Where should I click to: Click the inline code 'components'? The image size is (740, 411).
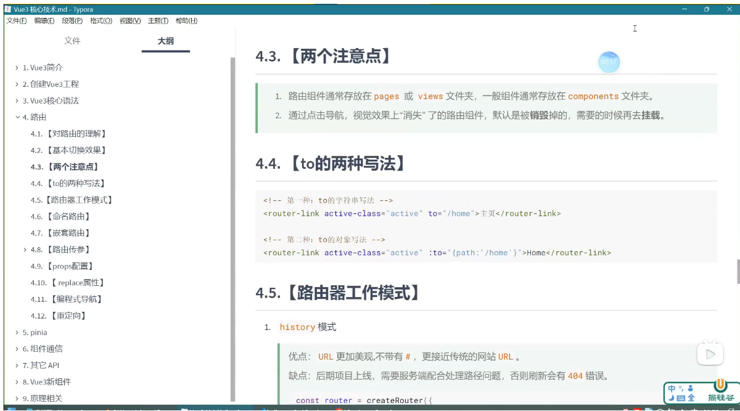[593, 96]
